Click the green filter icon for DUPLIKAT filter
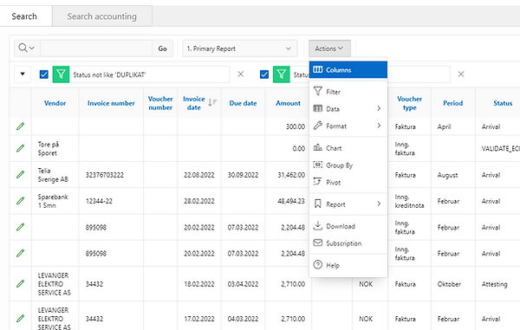The width and height of the screenshot is (520, 330). (x=61, y=74)
